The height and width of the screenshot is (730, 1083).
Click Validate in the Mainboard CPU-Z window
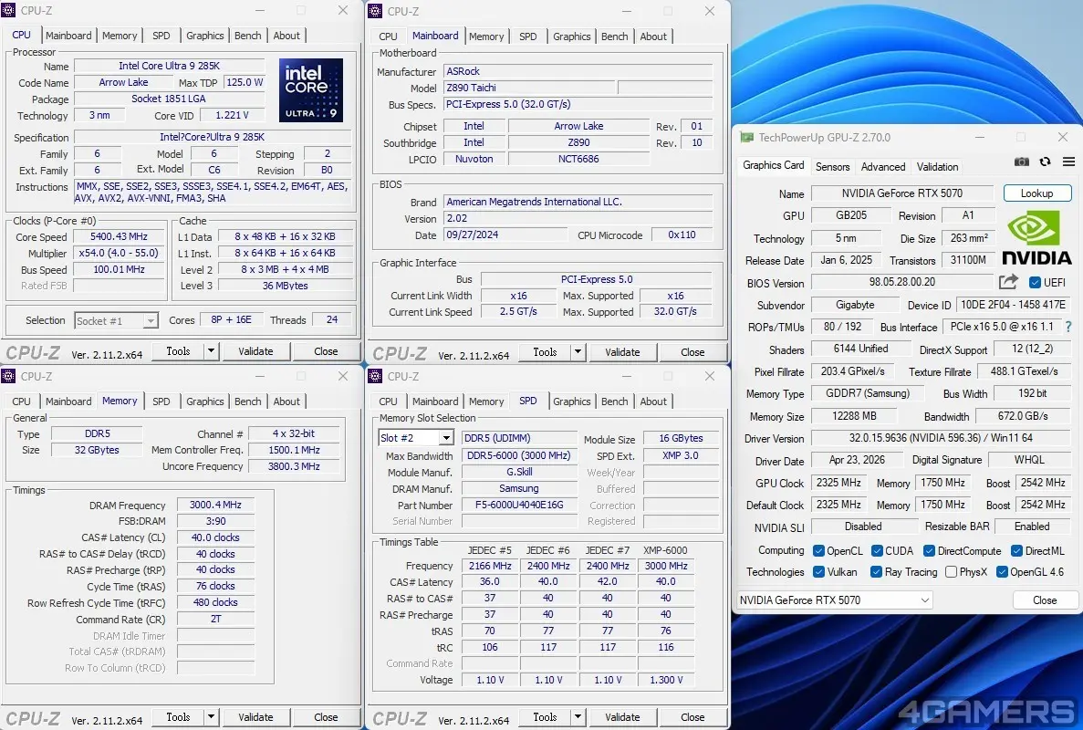coord(622,351)
